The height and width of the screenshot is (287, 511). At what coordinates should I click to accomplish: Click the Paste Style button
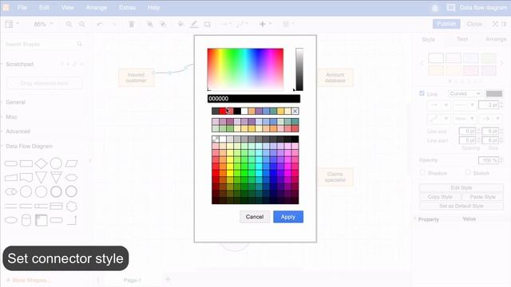[482, 197]
